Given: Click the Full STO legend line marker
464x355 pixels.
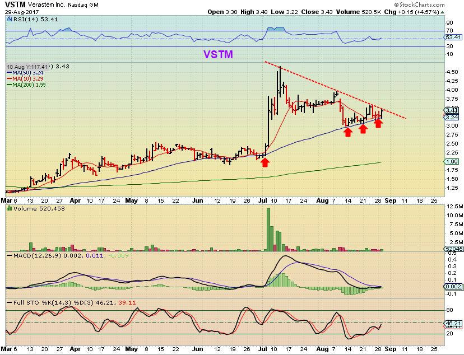Looking at the screenshot, I should click(x=9, y=303).
